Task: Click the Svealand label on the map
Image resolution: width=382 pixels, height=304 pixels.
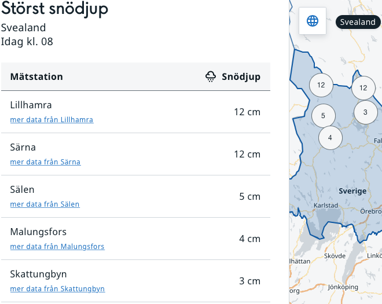Action: [x=357, y=22]
